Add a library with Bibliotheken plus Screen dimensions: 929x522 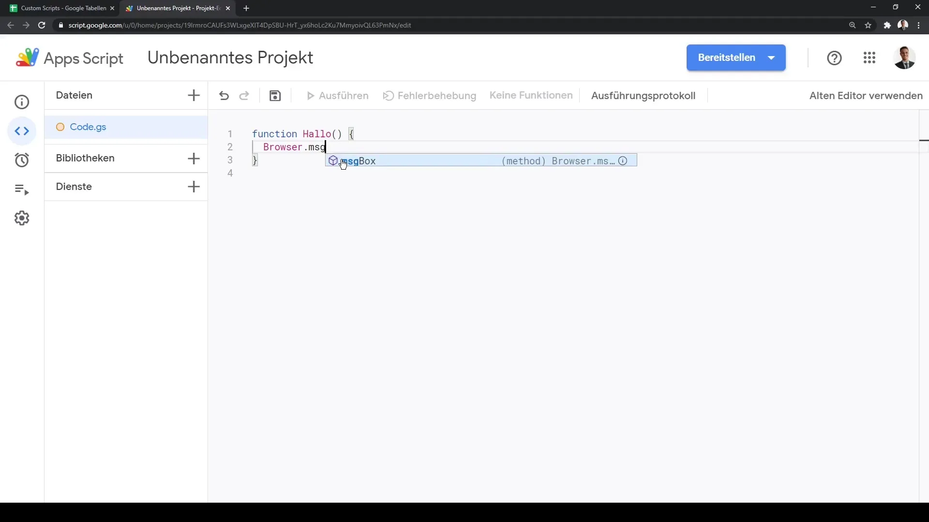(x=194, y=158)
